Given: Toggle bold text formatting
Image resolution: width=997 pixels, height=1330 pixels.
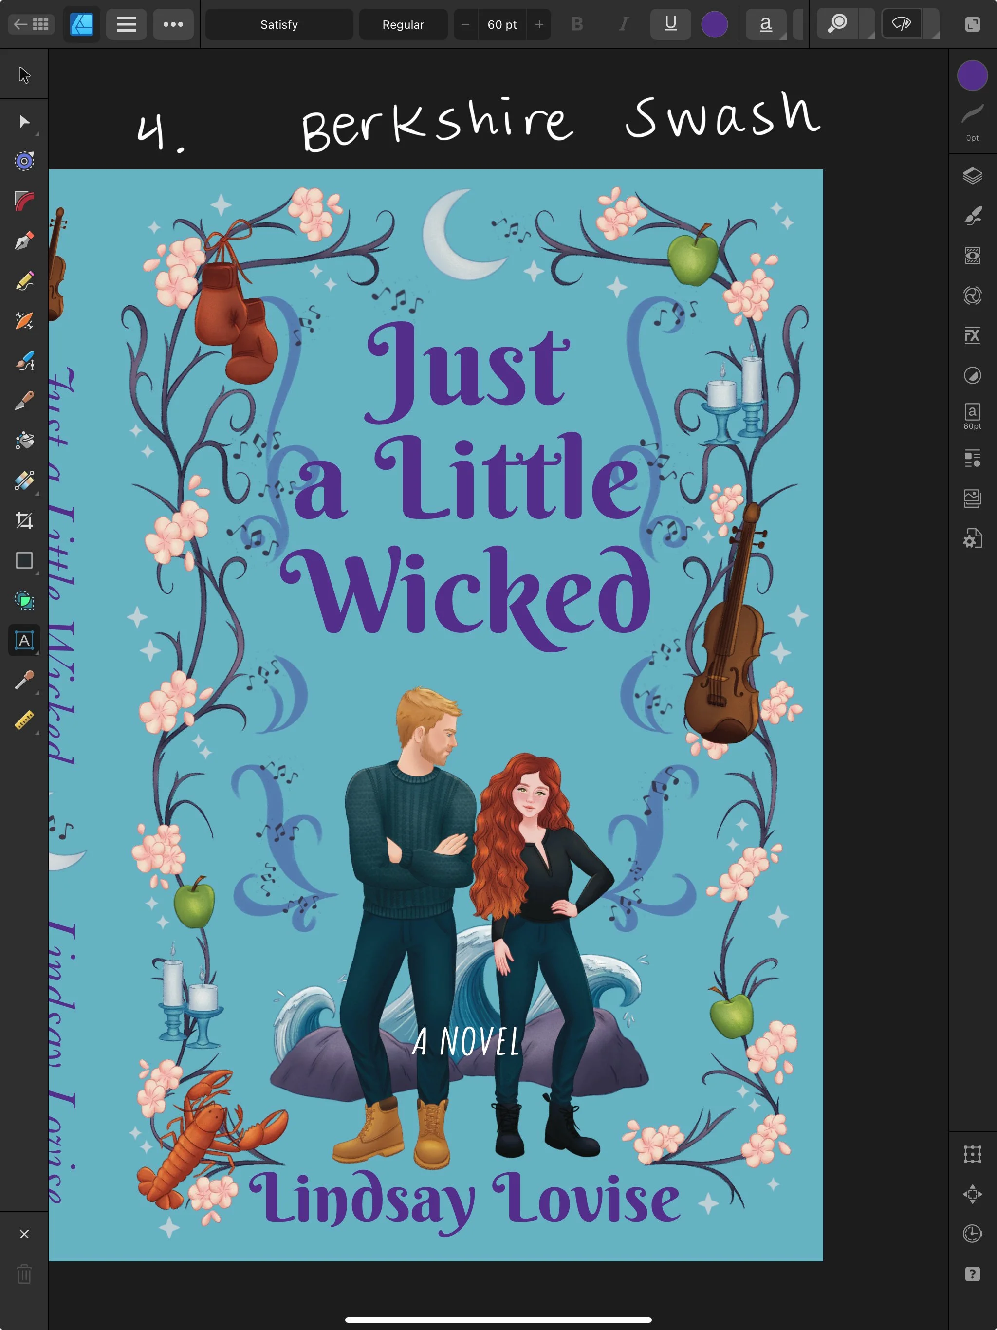Looking at the screenshot, I should tap(577, 25).
